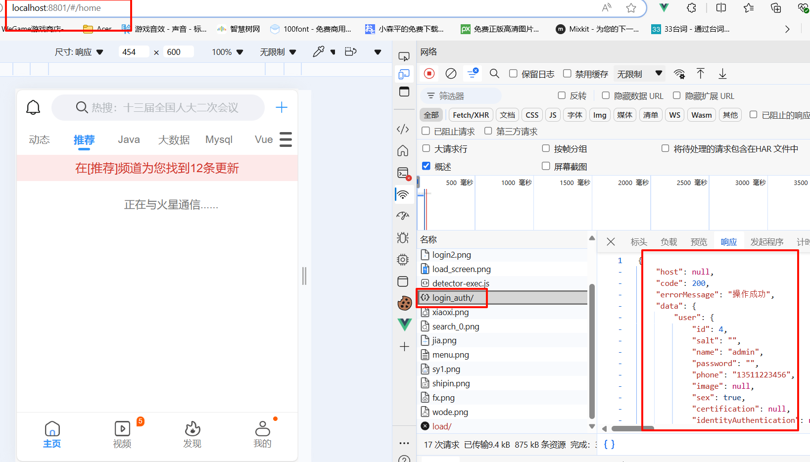The height and width of the screenshot is (462, 810).
Task: Open device toolbar more options arrow
Action: pos(378,52)
